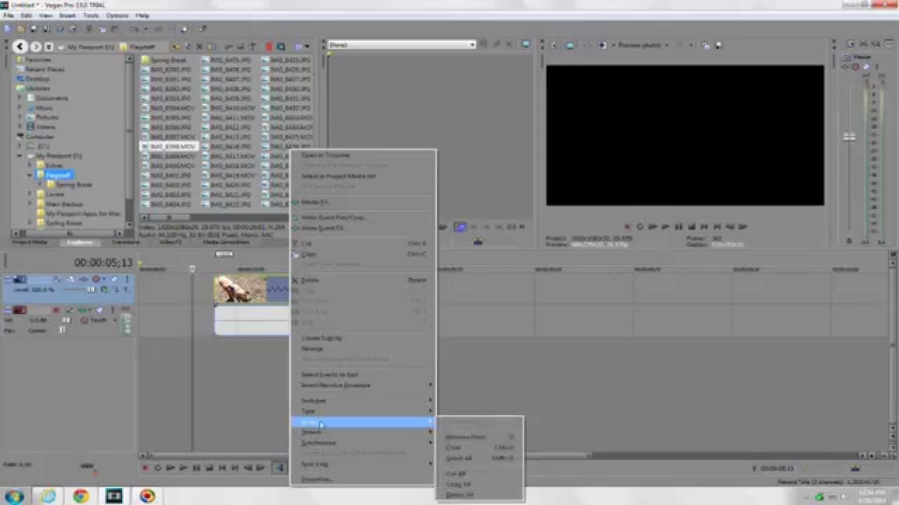Click the timeline Record button
The width and height of the screenshot is (899, 505).
pos(145,468)
